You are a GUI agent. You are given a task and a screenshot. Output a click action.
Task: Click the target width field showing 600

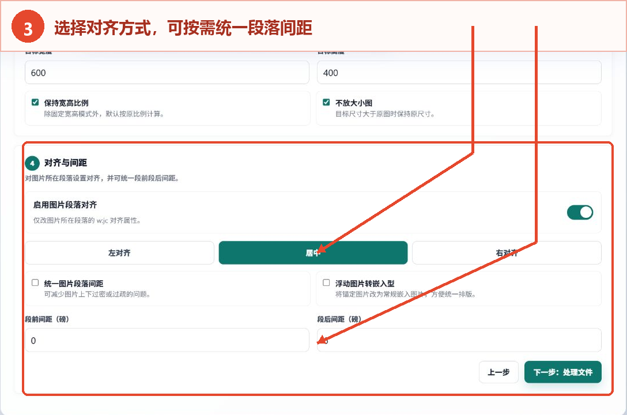click(167, 73)
